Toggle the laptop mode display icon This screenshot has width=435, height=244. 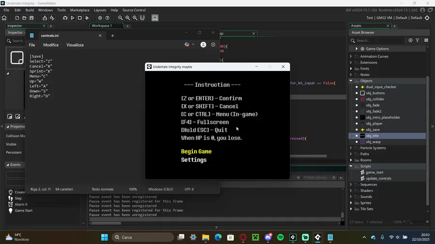[155, 18]
